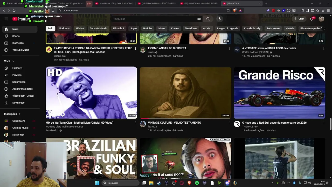Open File Explorer from the taskbar
The image size is (332, 187).
click(x=151, y=183)
